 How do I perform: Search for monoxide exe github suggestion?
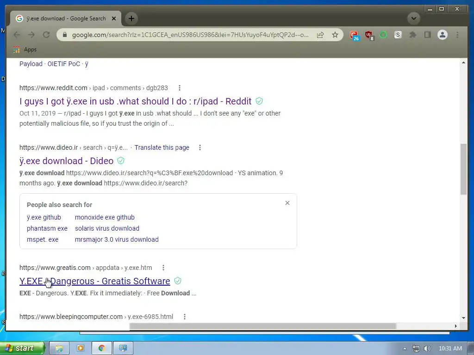pos(105,217)
